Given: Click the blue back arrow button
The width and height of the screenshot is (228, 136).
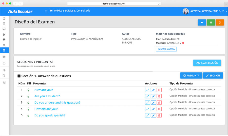Looking at the screenshot, I should click(x=202, y=23).
